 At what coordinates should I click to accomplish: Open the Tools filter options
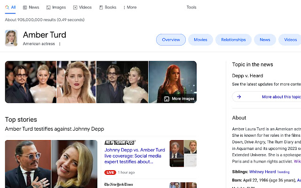pos(191,8)
